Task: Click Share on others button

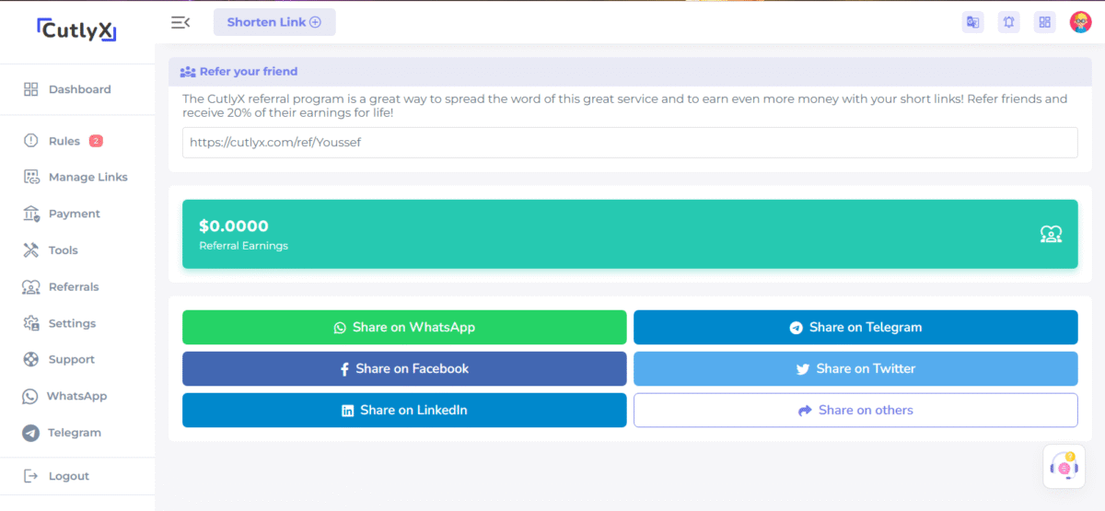Action: click(855, 410)
